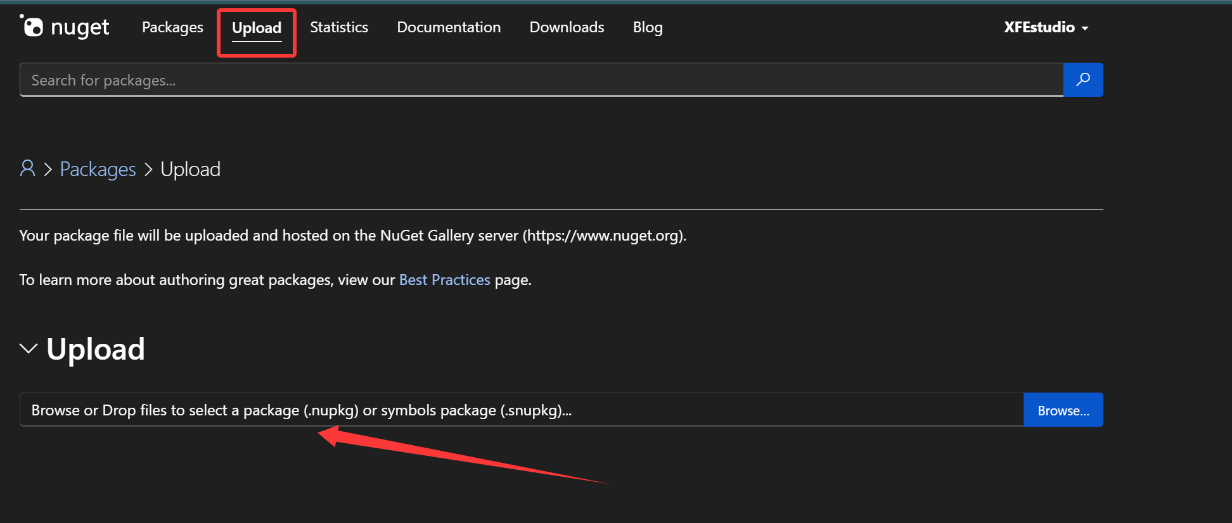This screenshot has height=523, width=1232.
Task: Visit the Blog from the top navigation
Action: tap(648, 27)
